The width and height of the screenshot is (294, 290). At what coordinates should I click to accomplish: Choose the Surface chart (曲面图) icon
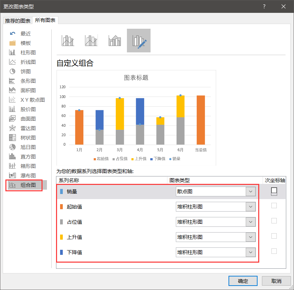point(12,119)
